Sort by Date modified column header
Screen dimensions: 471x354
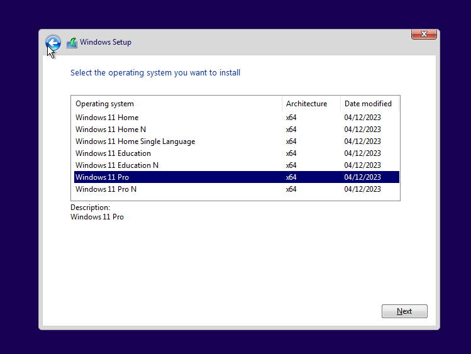click(x=368, y=104)
